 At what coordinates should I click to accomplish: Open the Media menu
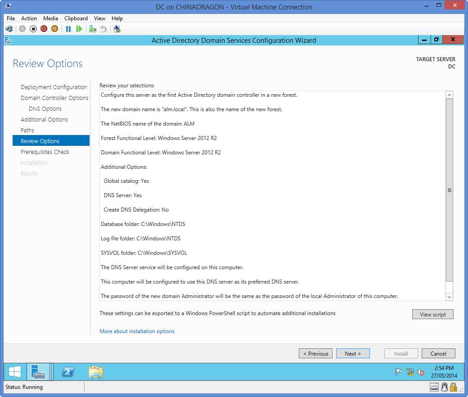tap(50, 18)
